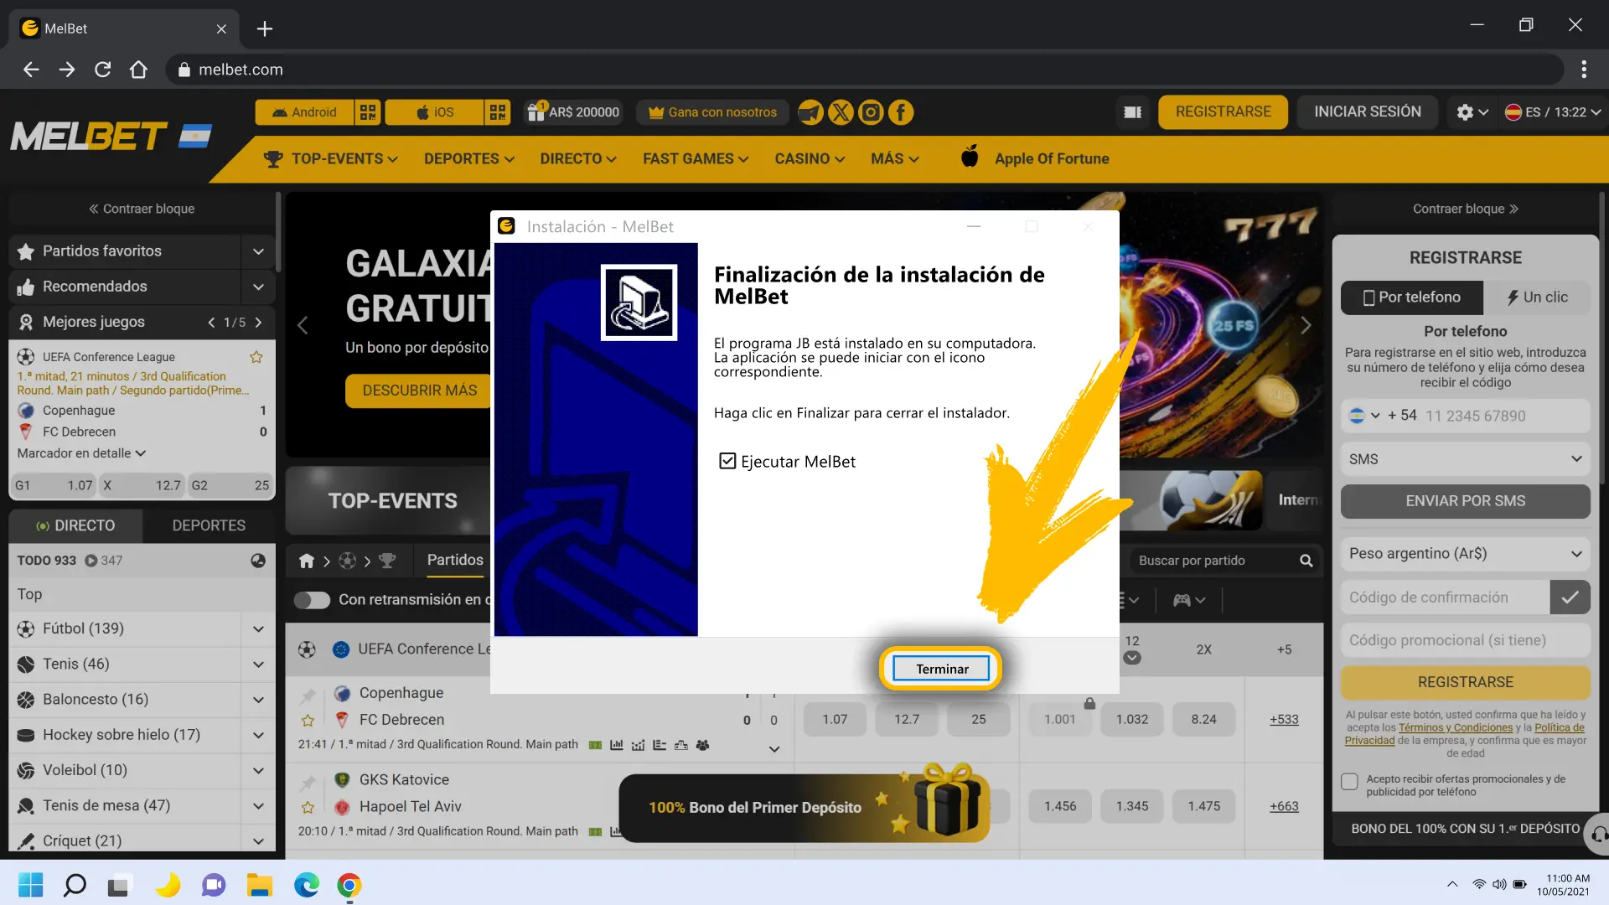Switch to the DIRECTO tab in sidebar
This screenshot has height=905, width=1609.
pos(75,525)
